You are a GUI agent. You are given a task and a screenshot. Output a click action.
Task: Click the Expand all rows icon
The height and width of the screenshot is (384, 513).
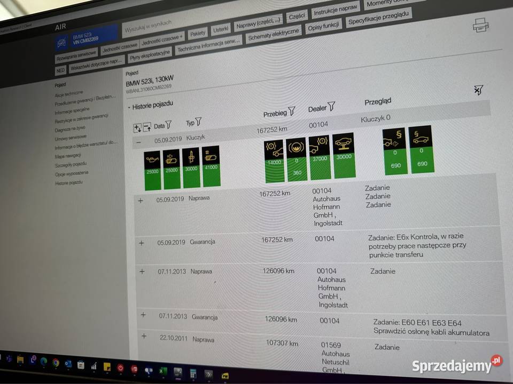(137, 128)
